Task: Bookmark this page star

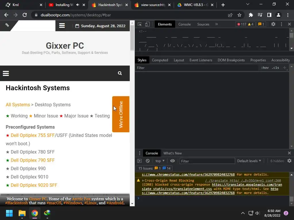Action: 239,15
